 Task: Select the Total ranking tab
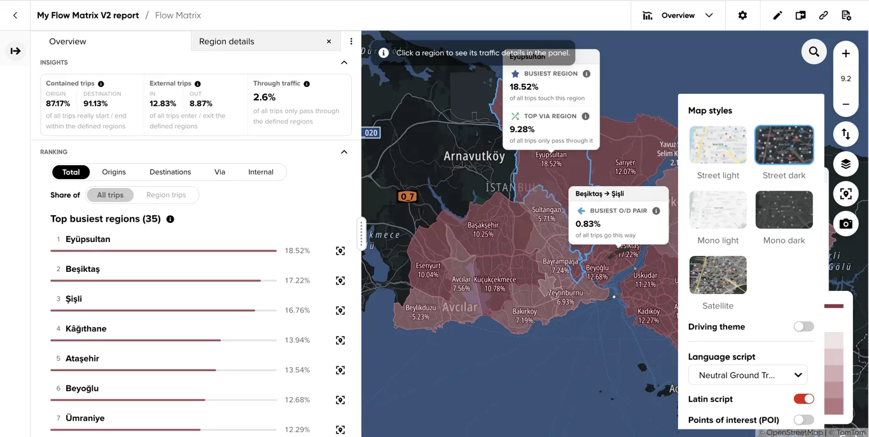(71, 172)
